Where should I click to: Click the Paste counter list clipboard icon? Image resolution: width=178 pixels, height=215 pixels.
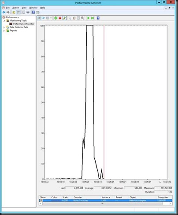click(74, 18)
